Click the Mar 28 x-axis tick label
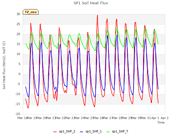182x137 pixels. (117, 118)
